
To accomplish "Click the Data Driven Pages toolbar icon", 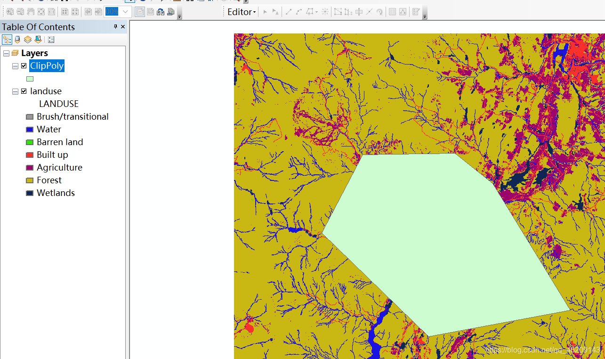I will [171, 12].
